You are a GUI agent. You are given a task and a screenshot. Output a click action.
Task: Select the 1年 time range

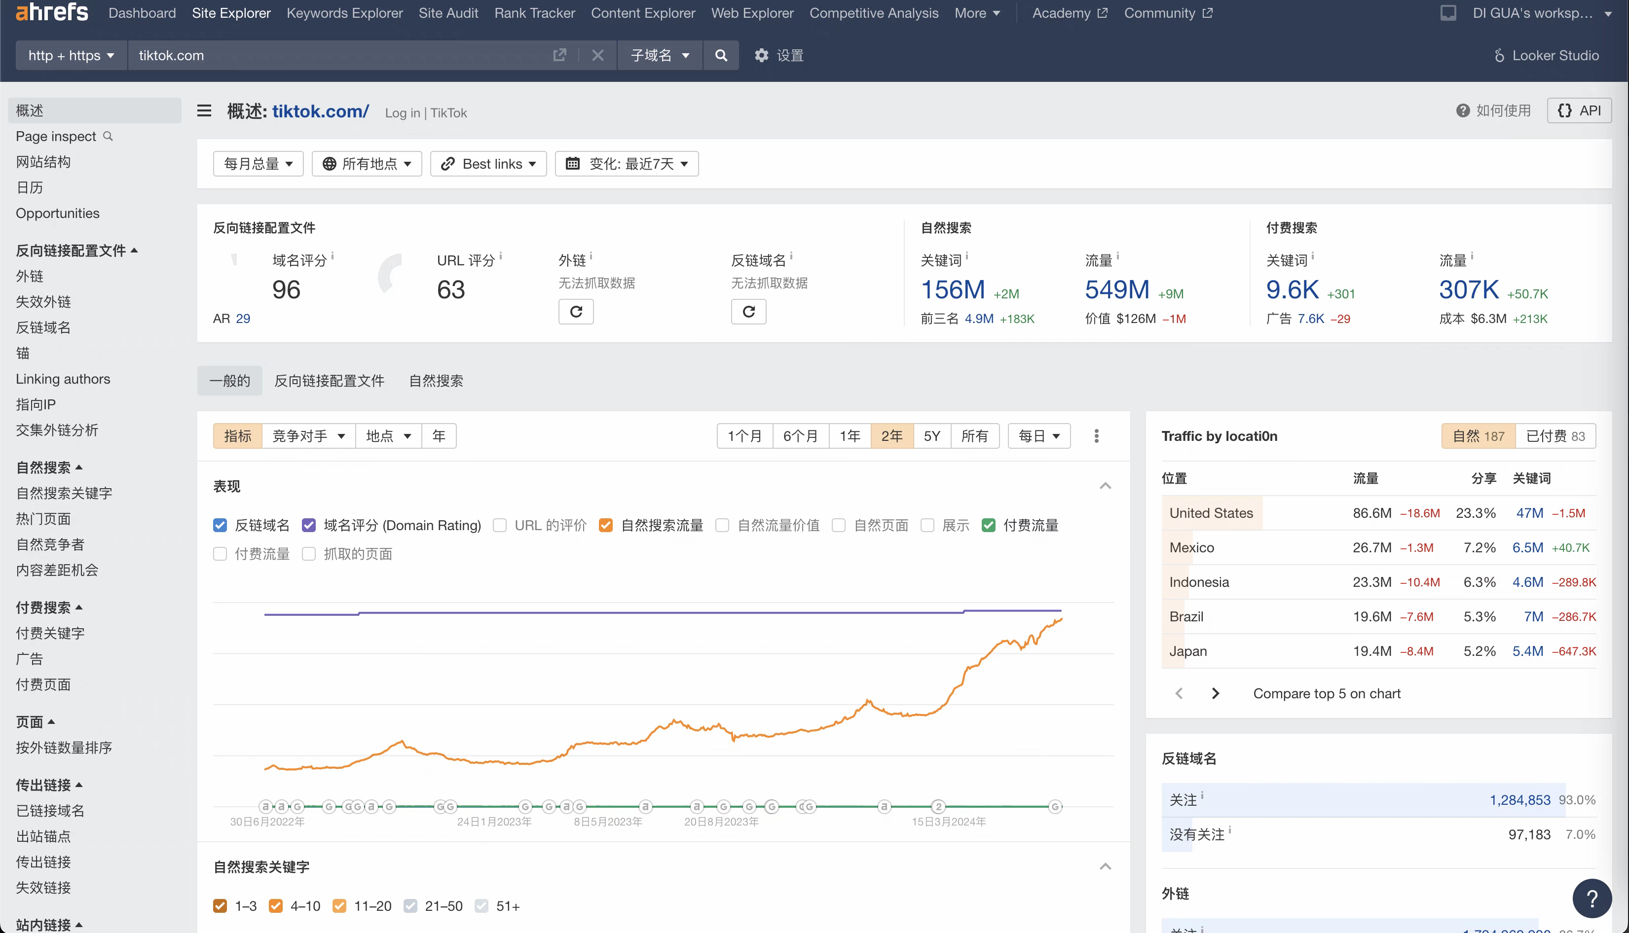pyautogui.click(x=850, y=436)
